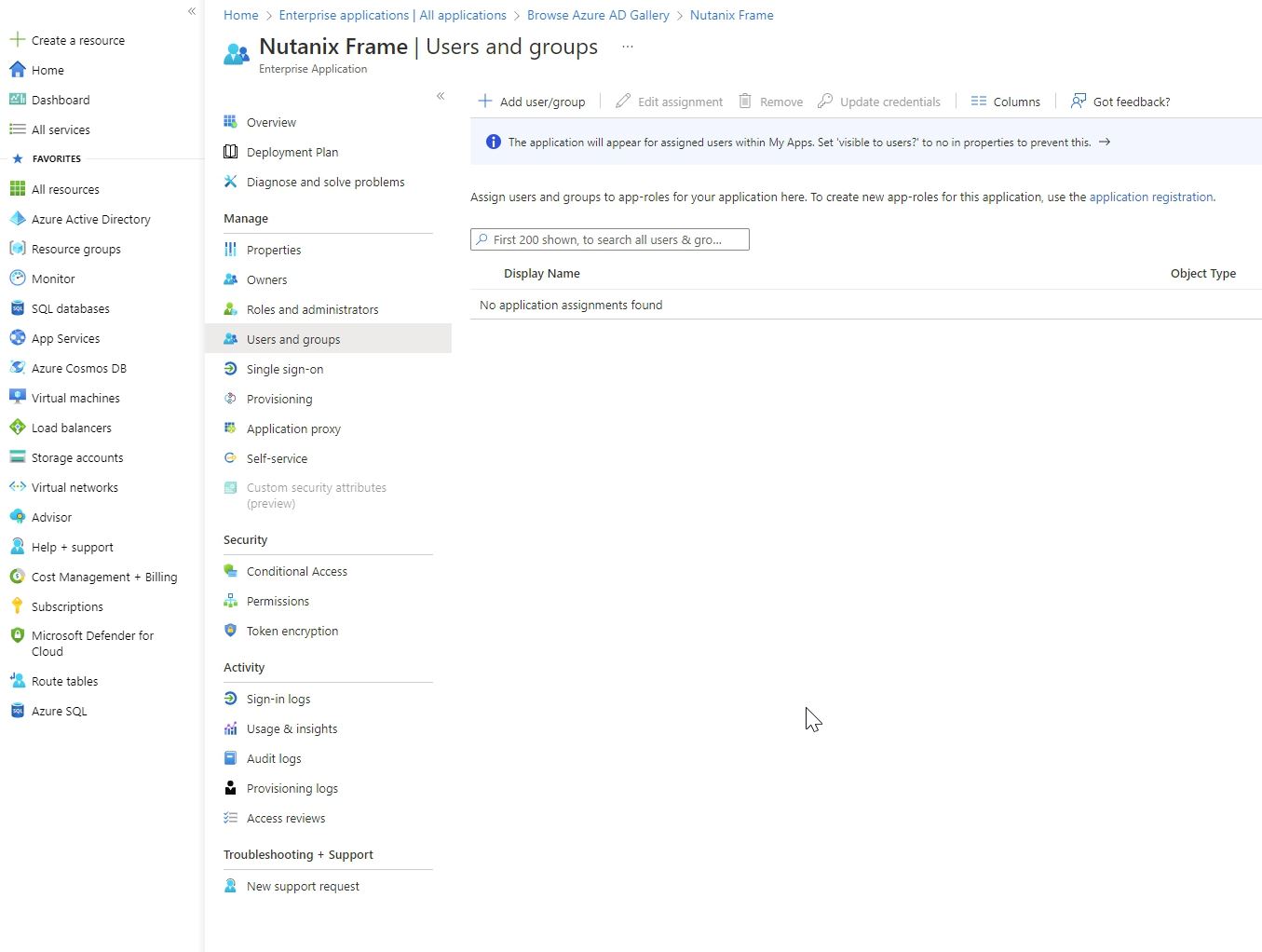Click Add user/group button
1262x952 pixels.
point(532,102)
